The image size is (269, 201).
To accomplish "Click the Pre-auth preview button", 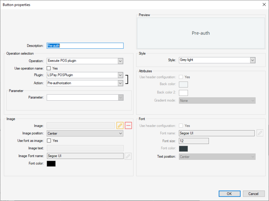I will click(201, 33).
